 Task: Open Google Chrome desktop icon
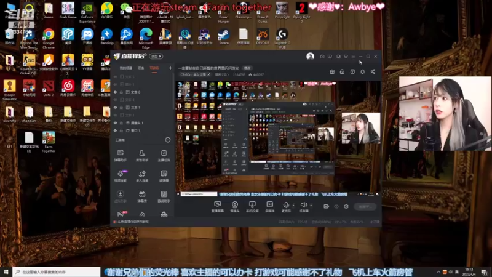[49, 39]
